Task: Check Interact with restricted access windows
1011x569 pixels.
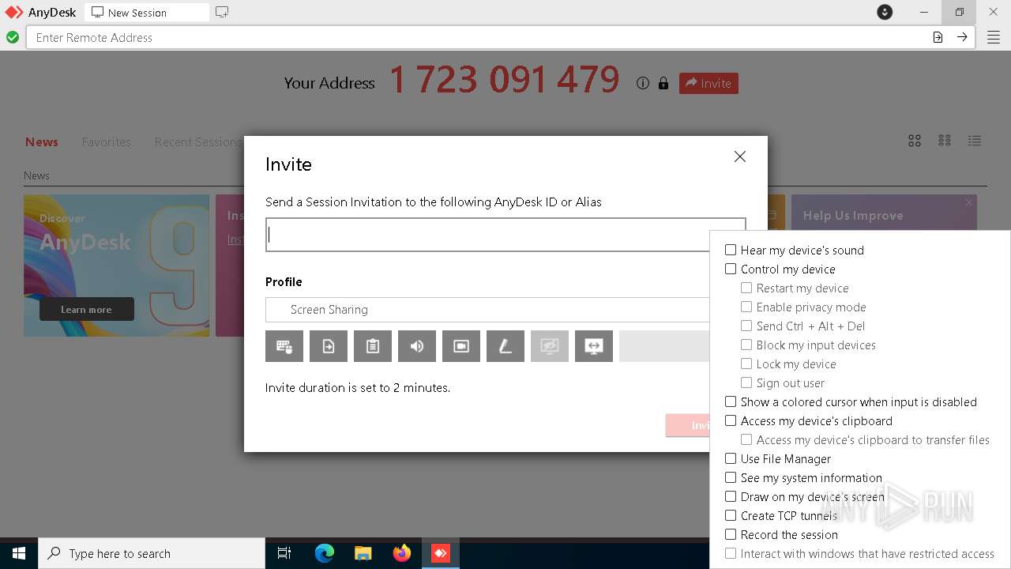Action: [x=731, y=553]
